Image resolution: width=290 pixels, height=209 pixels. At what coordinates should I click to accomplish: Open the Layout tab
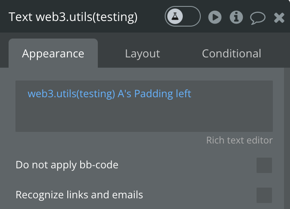tap(142, 54)
